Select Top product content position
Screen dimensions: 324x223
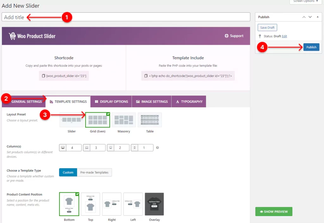[x=90, y=204]
